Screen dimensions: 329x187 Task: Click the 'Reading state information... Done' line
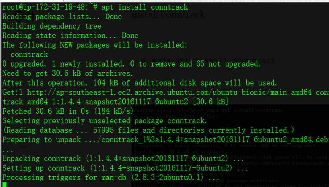(70, 36)
